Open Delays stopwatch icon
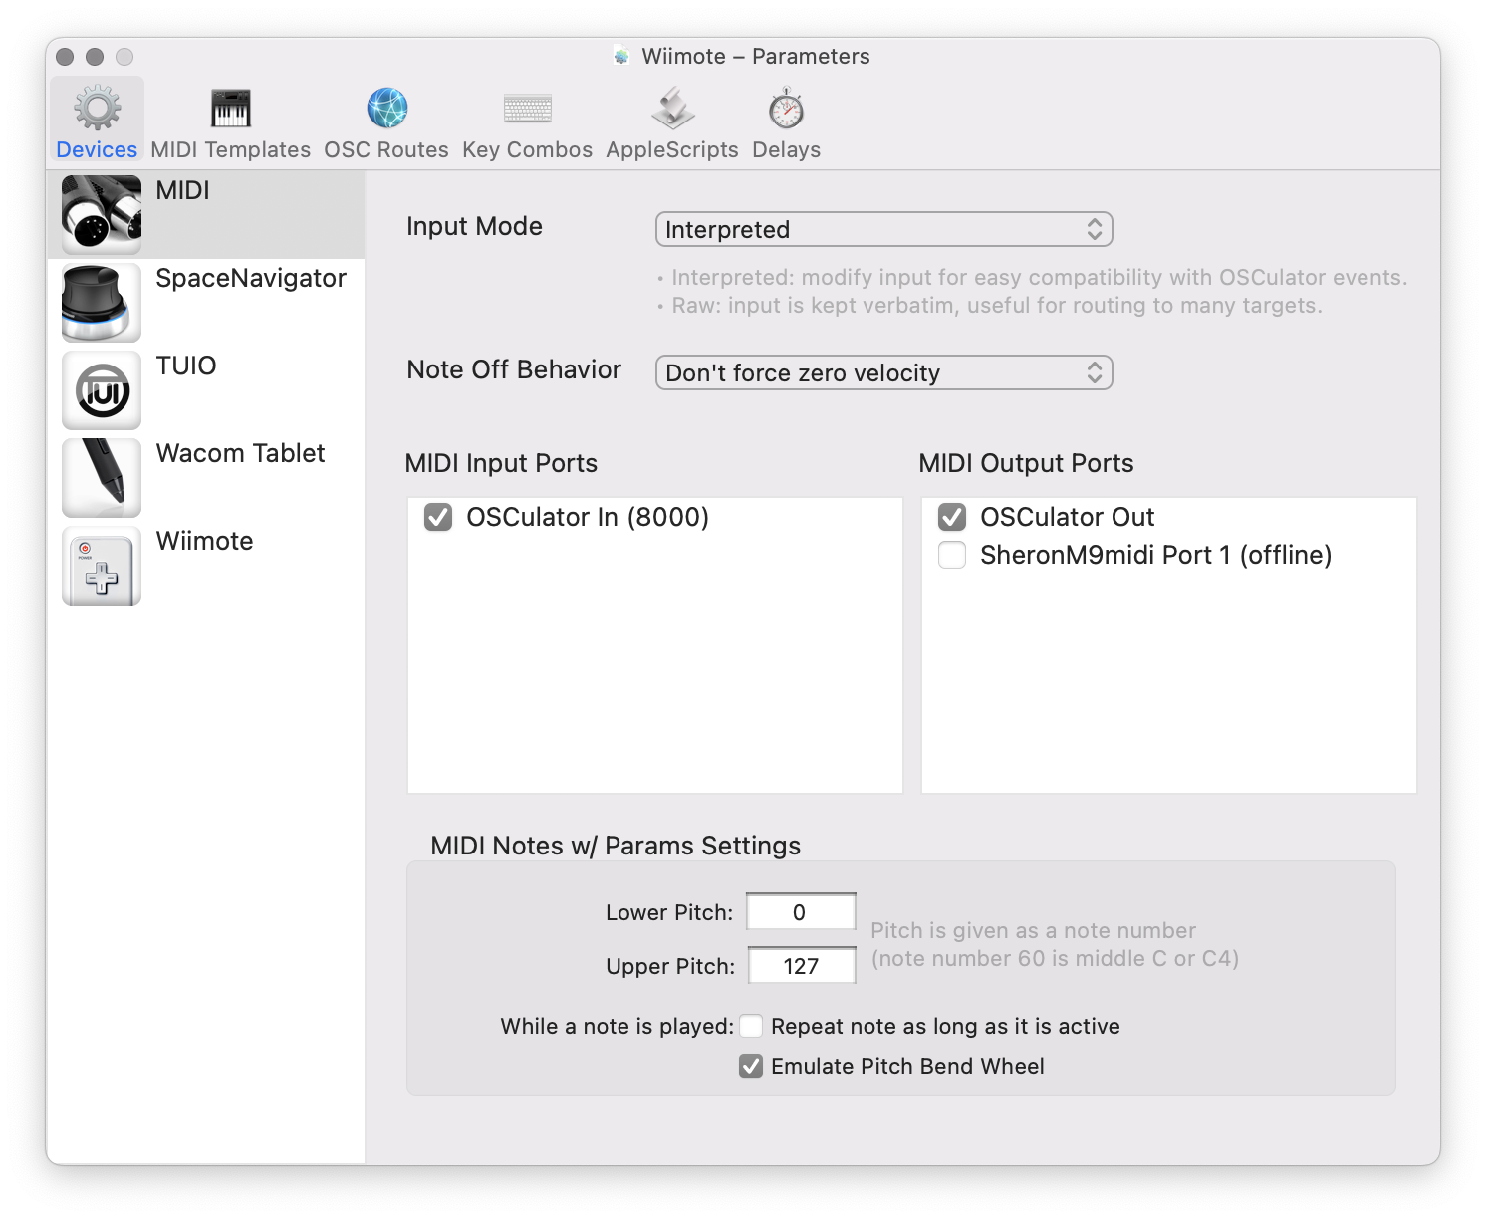Image resolution: width=1486 pixels, height=1219 pixels. click(x=786, y=108)
